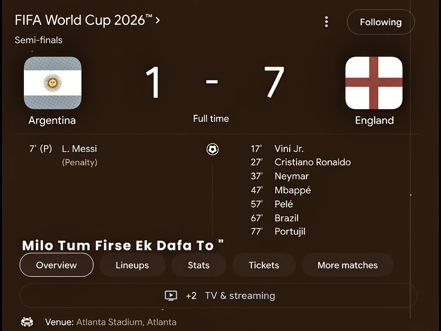
Task: Expand the +2 TV & streaming row
Action: pos(218,295)
